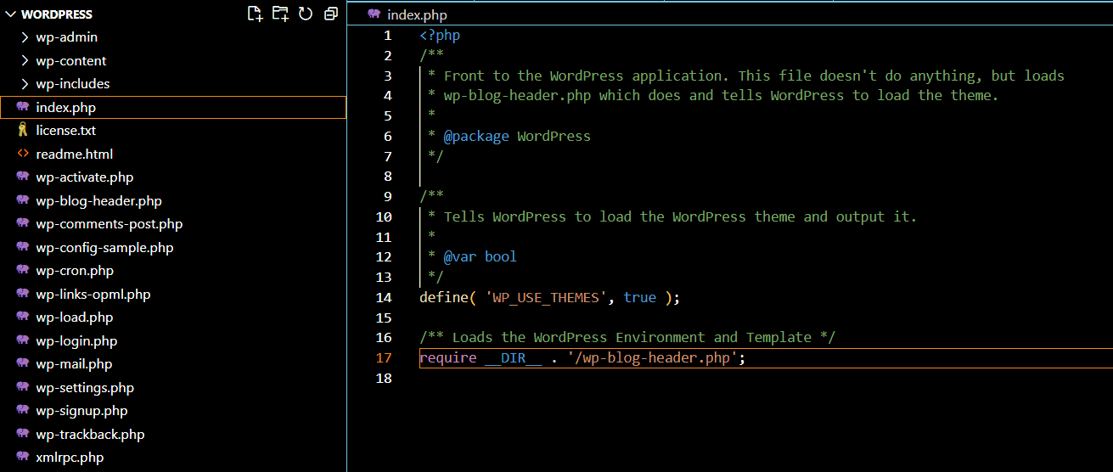
Task: Click the '@var' tag on line 12
Action: pyautogui.click(x=460, y=256)
